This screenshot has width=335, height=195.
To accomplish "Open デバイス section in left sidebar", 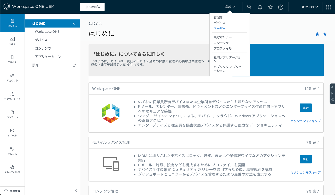I will click(x=12, y=59).
